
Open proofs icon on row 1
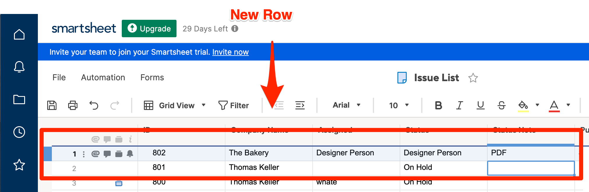point(119,154)
